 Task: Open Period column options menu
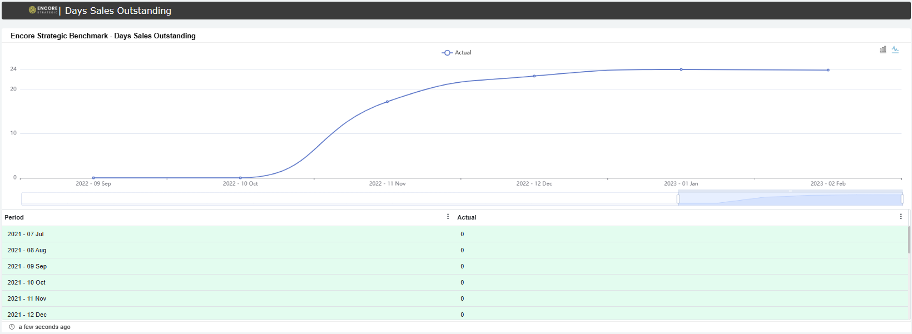pos(448,217)
